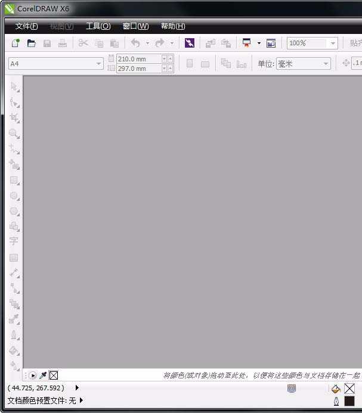Expand the application launcher dropdown arrow

tap(259, 44)
